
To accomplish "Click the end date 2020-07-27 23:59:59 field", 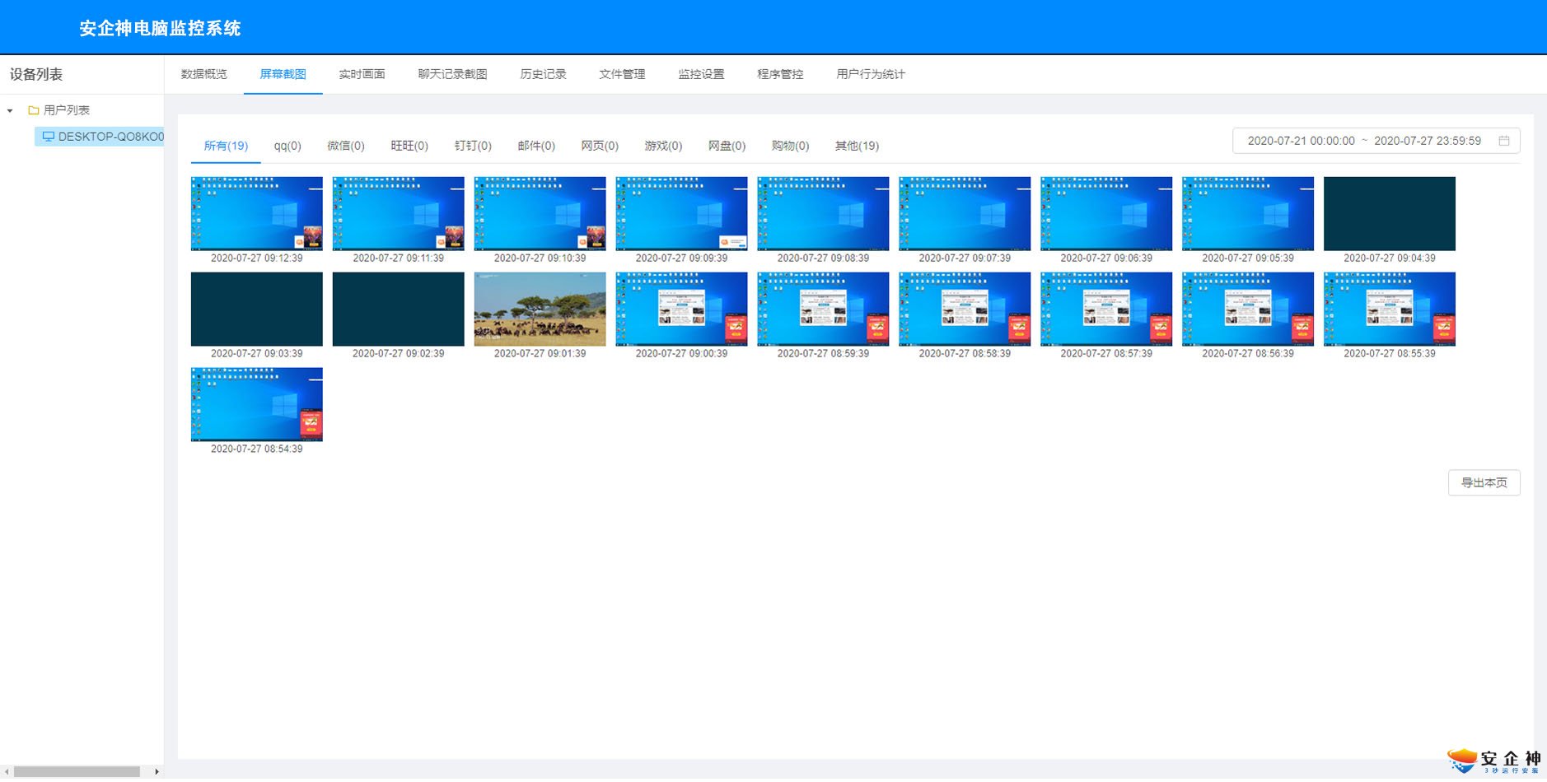I will (1428, 141).
